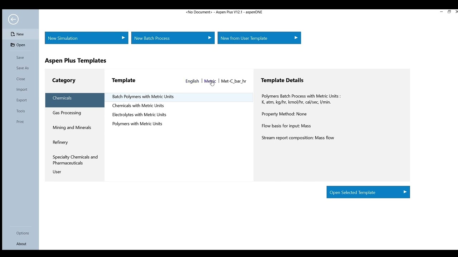This screenshot has height=257, width=458.
Task: Select Save in the left menu
Action: (x=20, y=57)
